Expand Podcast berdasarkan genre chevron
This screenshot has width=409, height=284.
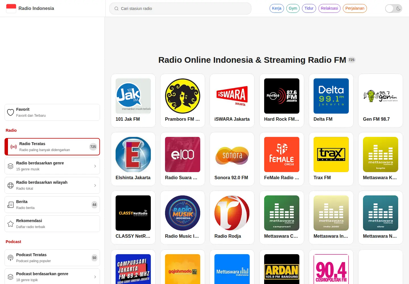(95, 277)
